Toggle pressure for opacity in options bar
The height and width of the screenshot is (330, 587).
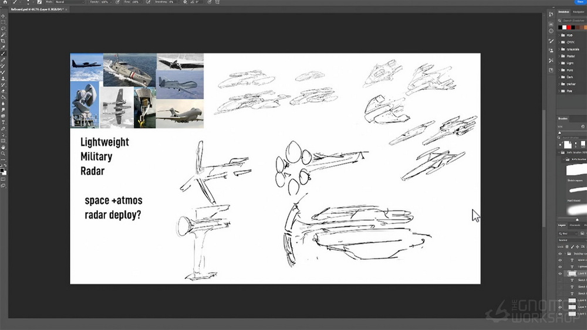(117, 2)
